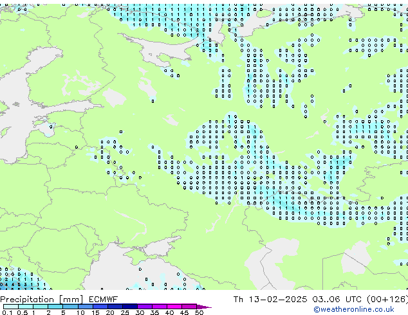Click the legend value label 10
Viewport: 408px width, 315px height.
click(80, 312)
